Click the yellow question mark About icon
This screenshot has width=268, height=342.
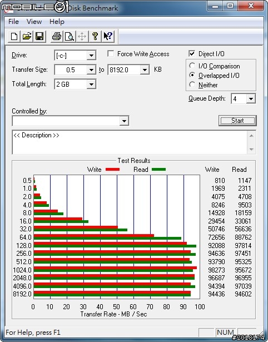[95, 36]
